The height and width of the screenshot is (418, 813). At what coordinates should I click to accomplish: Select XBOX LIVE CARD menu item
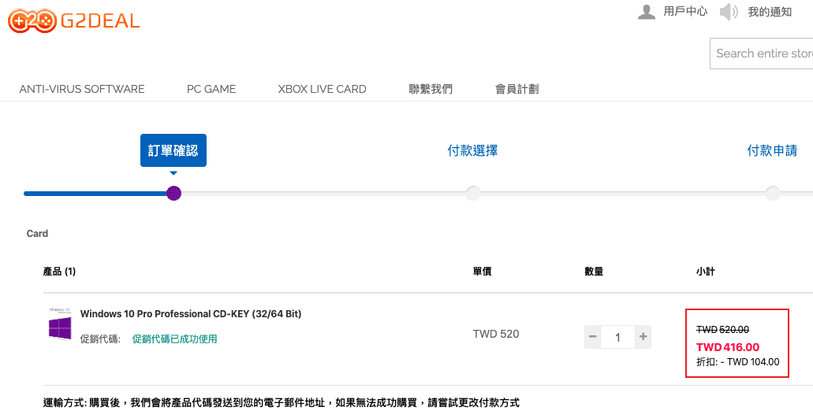[322, 89]
